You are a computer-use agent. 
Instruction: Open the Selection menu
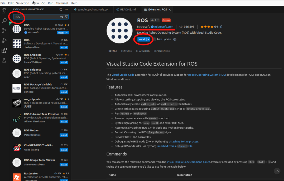point(22,3)
